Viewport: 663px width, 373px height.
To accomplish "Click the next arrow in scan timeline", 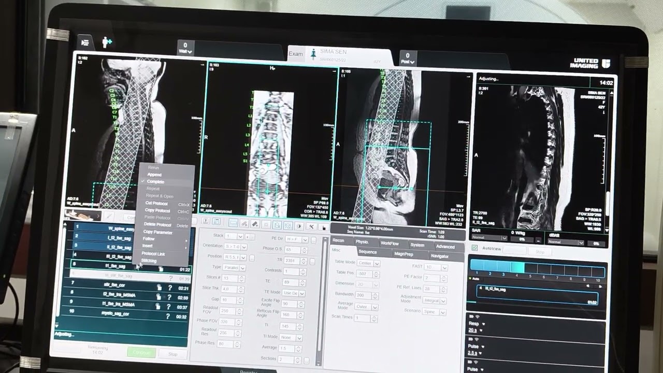I will (600, 286).
